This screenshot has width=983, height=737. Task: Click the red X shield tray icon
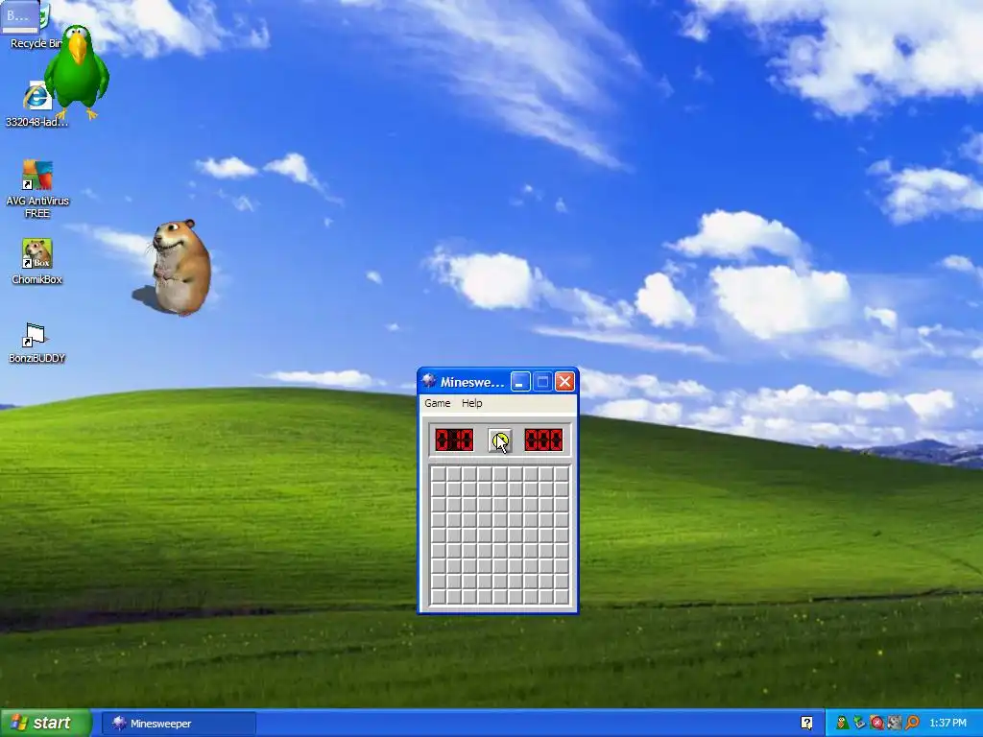point(877,724)
